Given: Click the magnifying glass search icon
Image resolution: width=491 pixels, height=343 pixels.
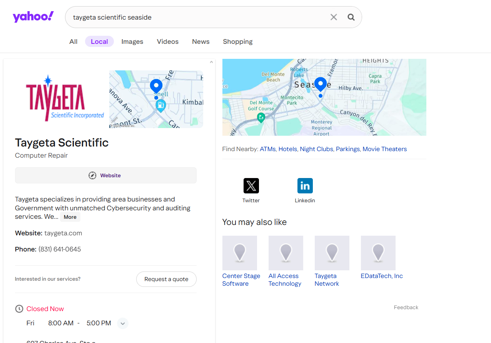Looking at the screenshot, I should coord(351,17).
